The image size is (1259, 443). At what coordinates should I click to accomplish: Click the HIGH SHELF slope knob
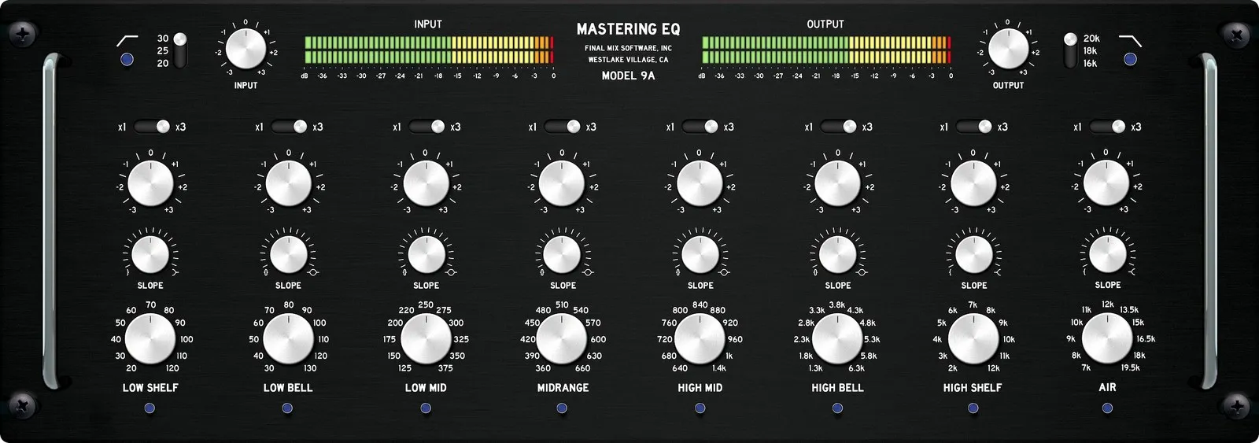click(973, 254)
